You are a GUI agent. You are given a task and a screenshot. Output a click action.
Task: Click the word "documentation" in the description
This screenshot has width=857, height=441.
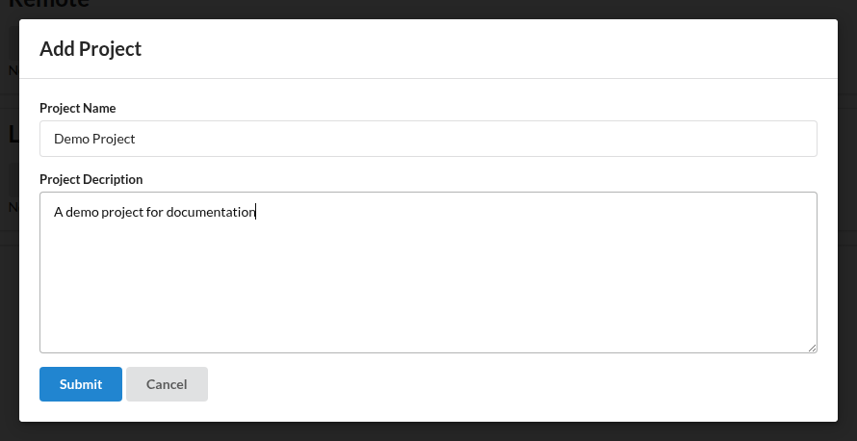211,212
